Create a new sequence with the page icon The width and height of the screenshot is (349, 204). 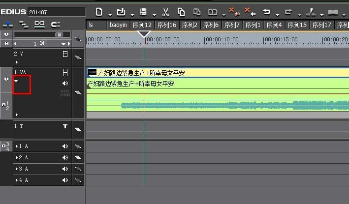coord(99,12)
